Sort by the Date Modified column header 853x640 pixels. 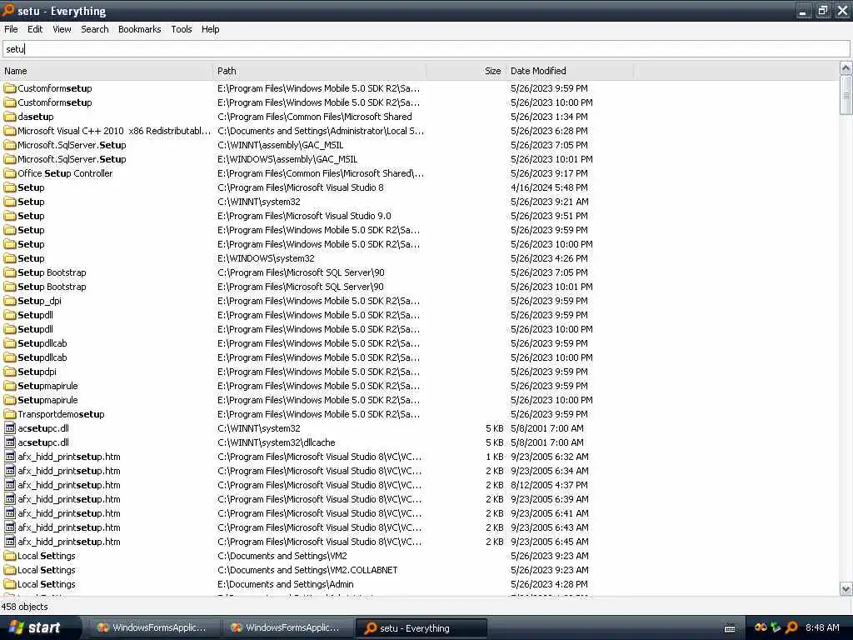570,71
